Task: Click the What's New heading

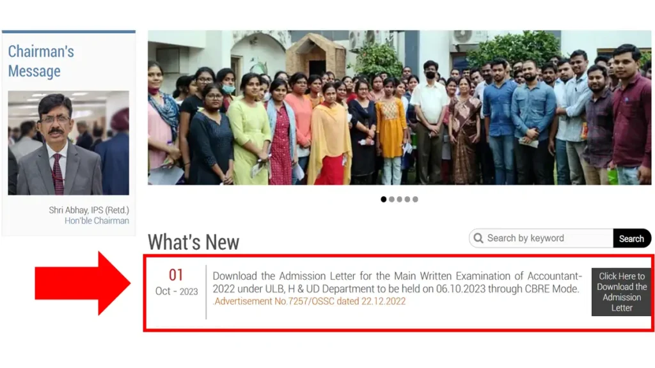Action: 193,242
